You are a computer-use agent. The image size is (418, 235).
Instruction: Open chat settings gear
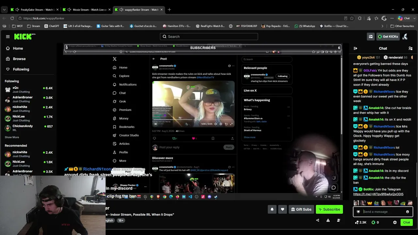pos(395,222)
